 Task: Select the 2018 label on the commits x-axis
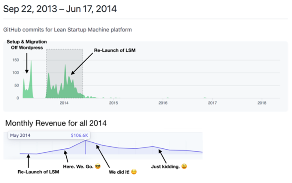pos(262,103)
